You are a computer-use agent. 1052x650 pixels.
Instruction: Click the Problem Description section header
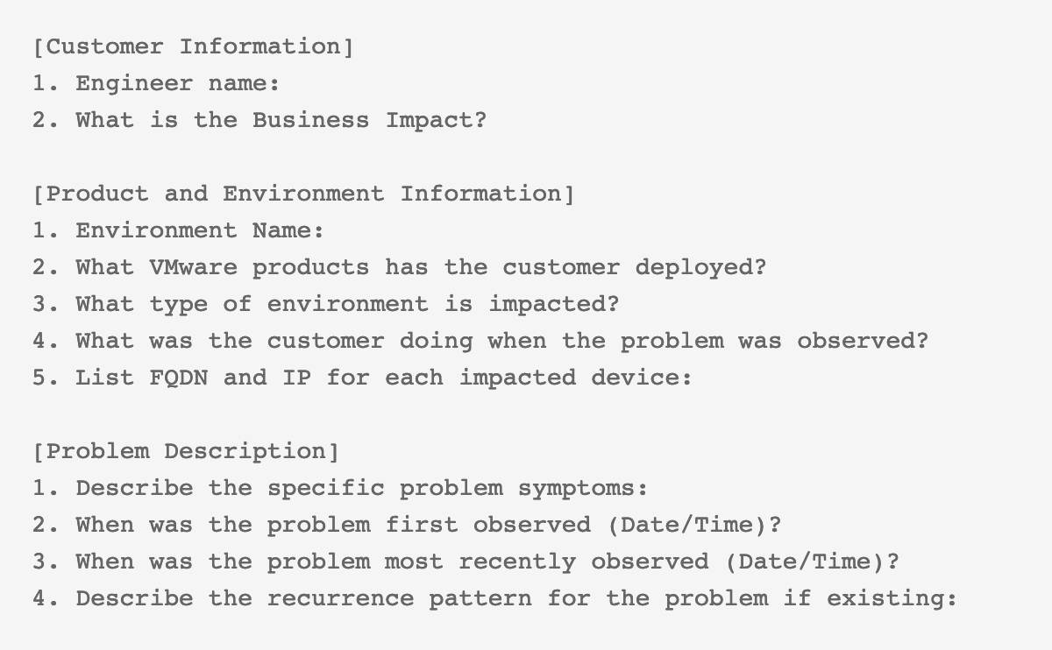(185, 451)
